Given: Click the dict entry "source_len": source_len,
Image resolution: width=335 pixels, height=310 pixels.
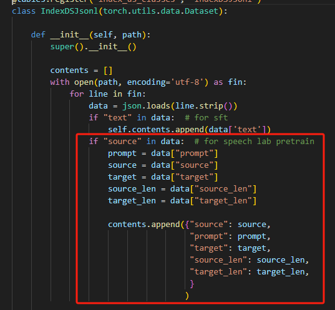Looking at the screenshot, I should tap(250, 260).
